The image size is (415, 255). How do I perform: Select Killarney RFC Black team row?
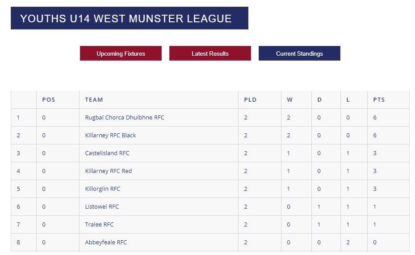tap(210, 135)
